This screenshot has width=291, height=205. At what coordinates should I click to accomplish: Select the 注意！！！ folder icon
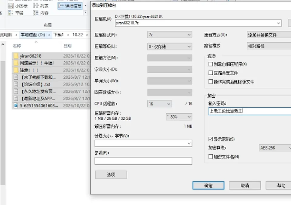click(16, 70)
